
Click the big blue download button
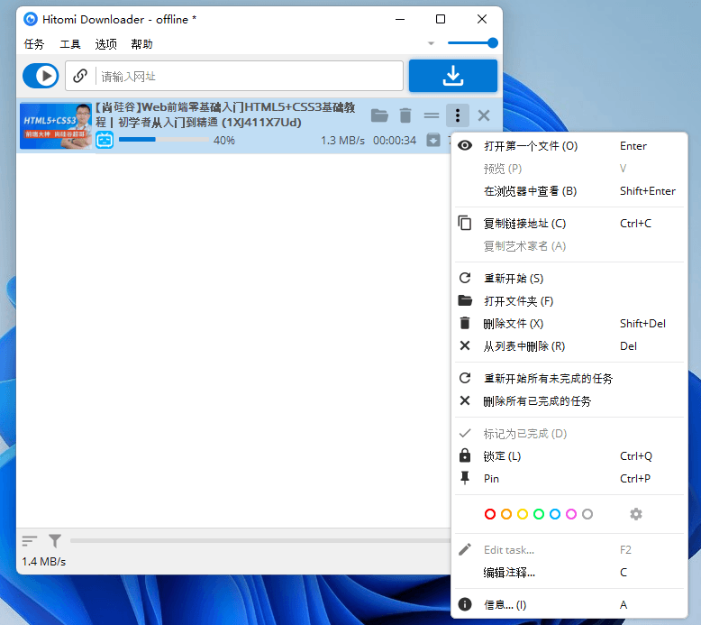click(452, 76)
